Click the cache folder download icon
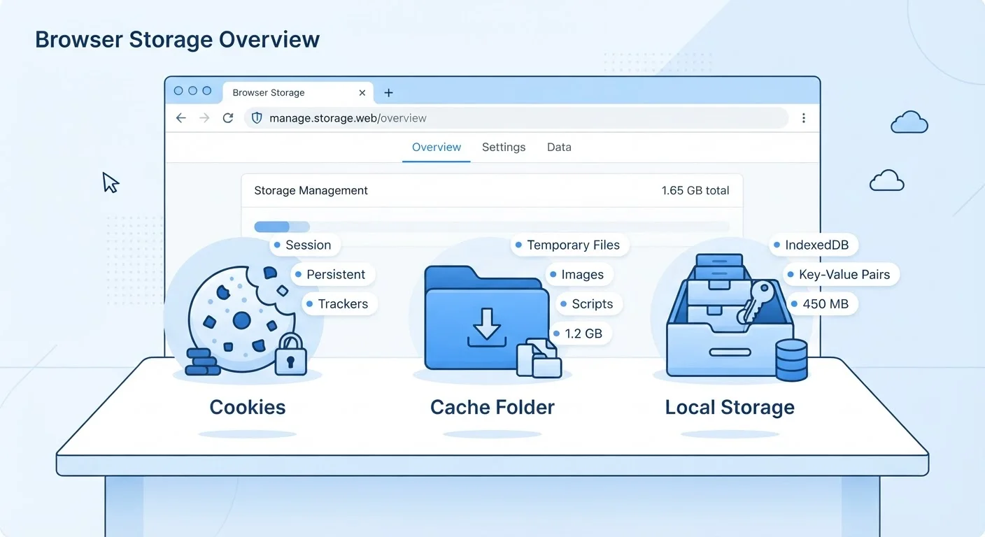 coord(487,327)
